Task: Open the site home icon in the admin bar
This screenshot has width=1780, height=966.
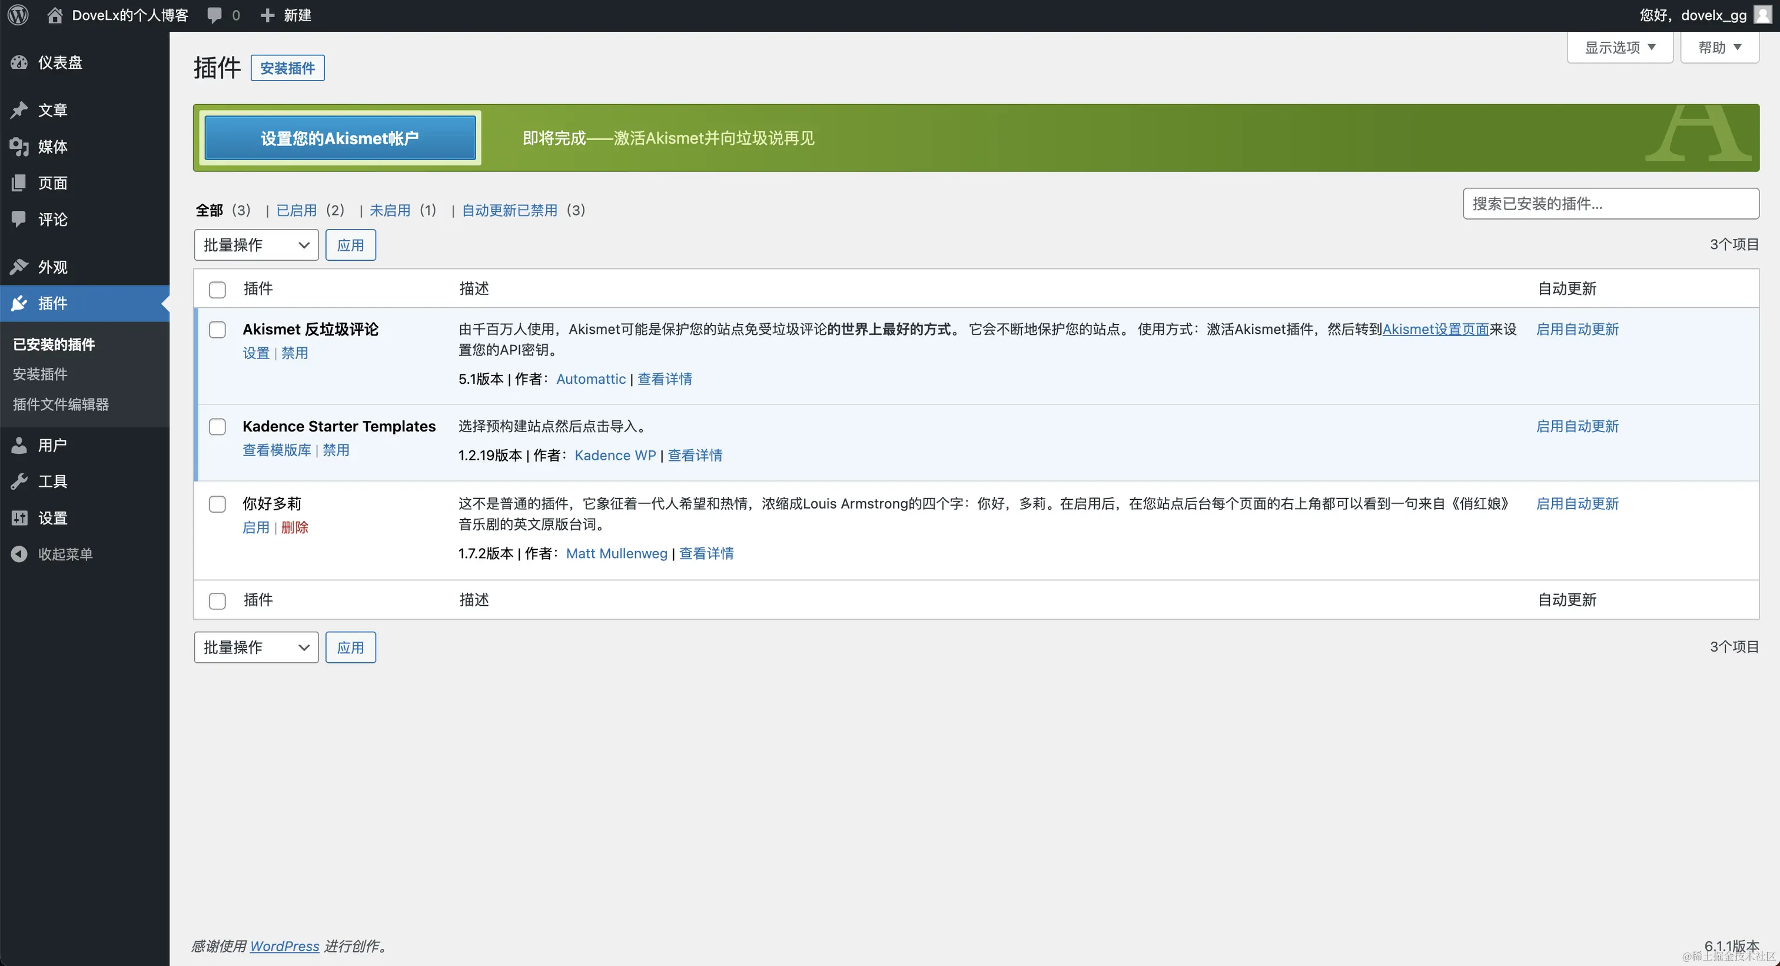Action: 55,15
